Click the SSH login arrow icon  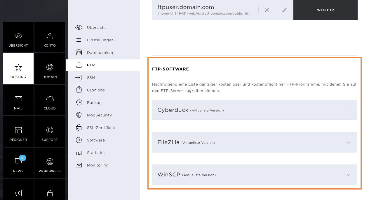tap(79, 77)
